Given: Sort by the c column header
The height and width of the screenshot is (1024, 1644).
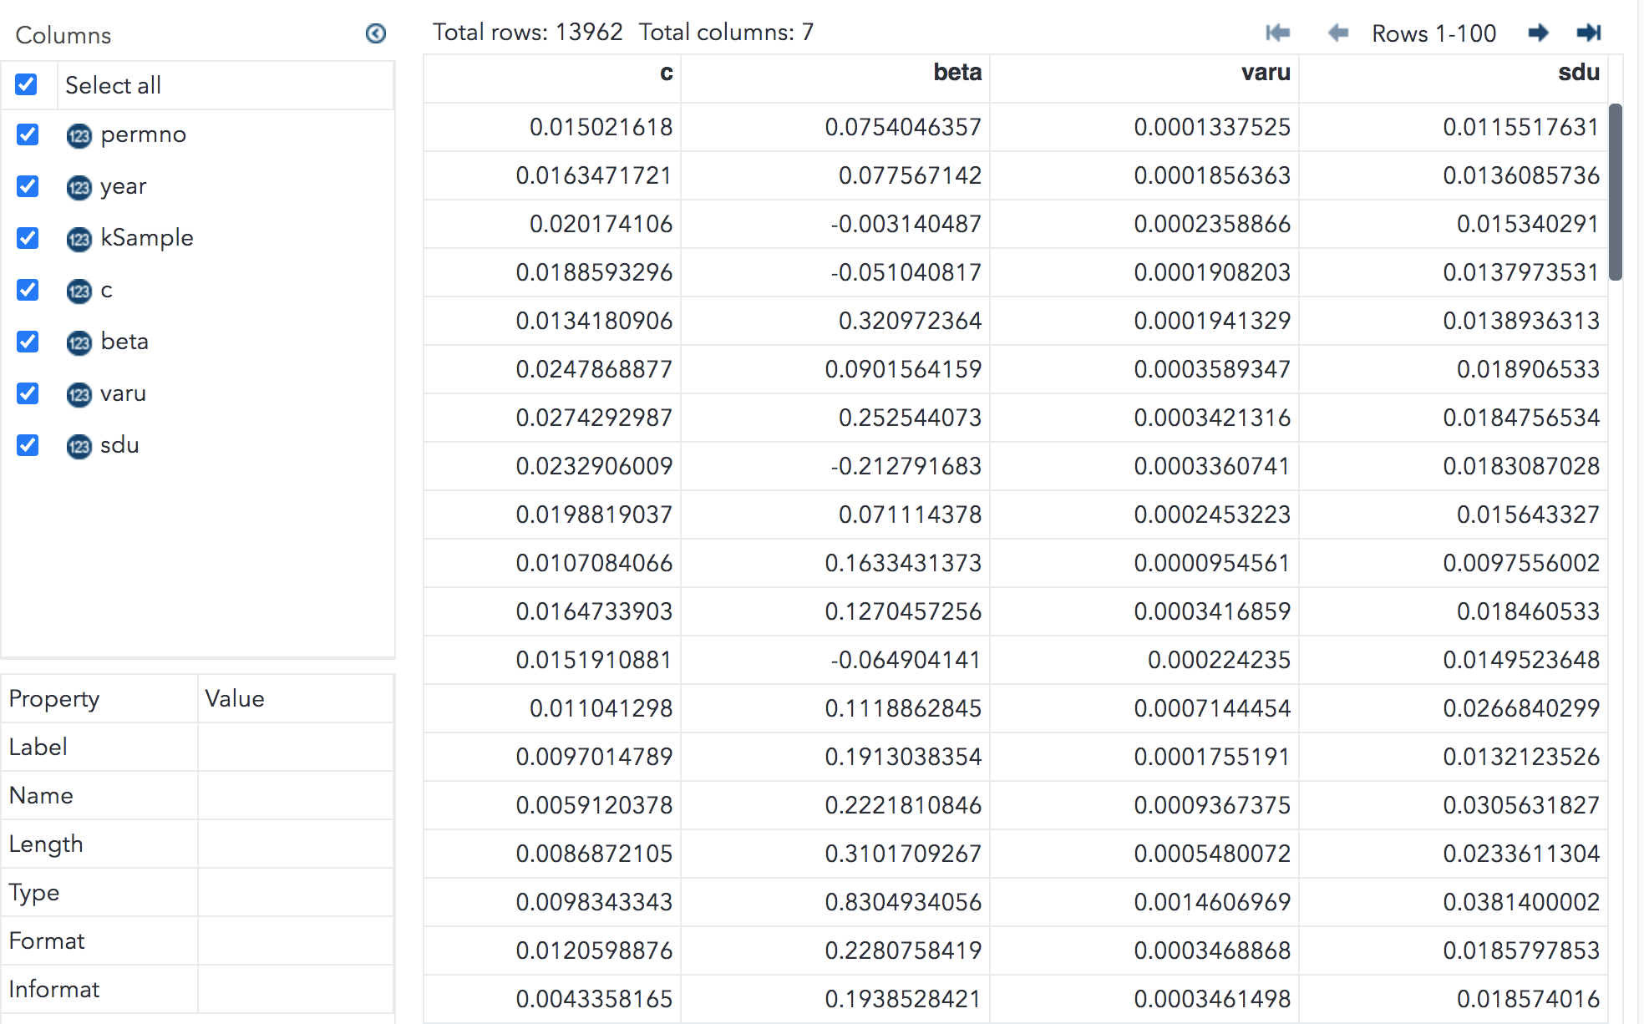Looking at the screenshot, I should [x=552, y=79].
